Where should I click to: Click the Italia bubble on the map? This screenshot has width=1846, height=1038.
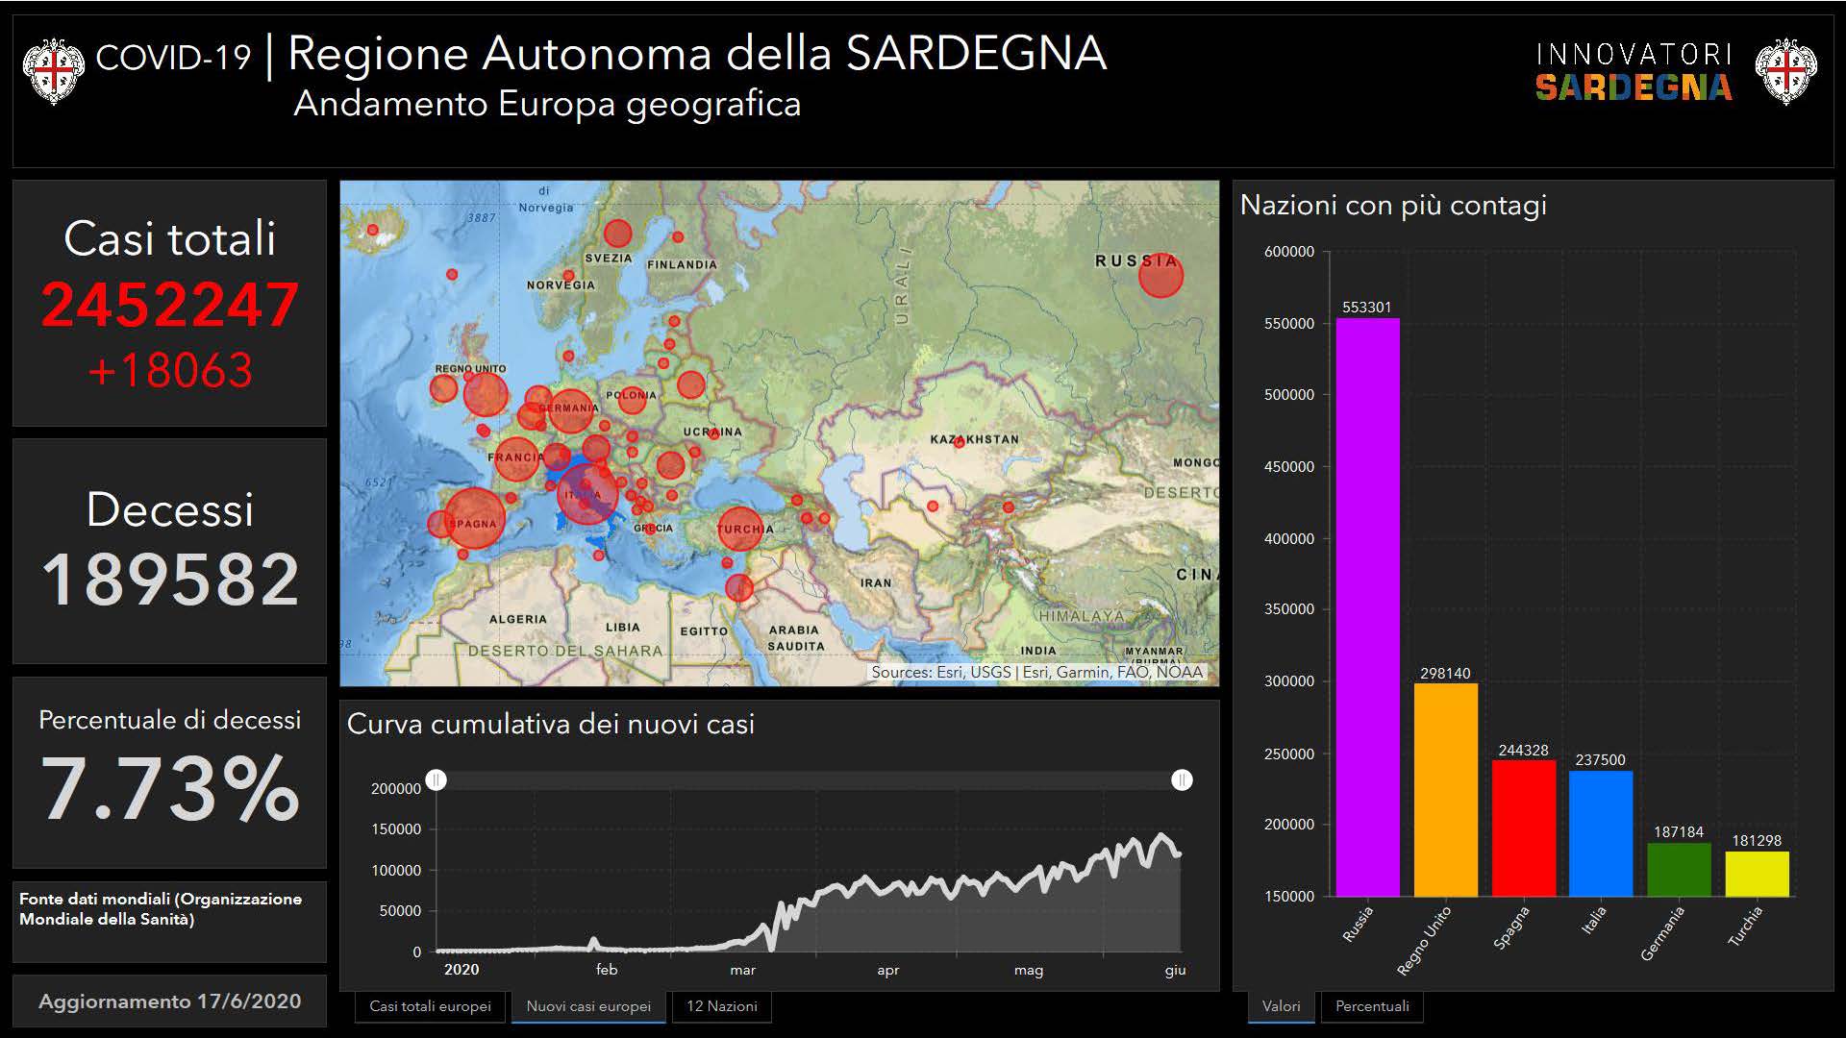pos(586,494)
